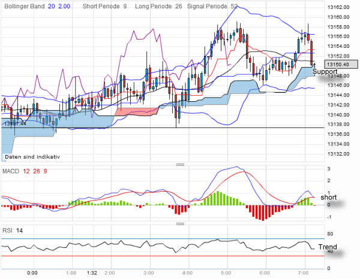Click the 4:00 time axis label
Image resolution: width=360 pixels, height=279 pixels.
[187, 273]
